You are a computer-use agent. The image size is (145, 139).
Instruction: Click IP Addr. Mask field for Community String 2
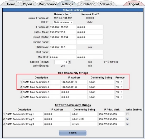(x=112, y=119)
